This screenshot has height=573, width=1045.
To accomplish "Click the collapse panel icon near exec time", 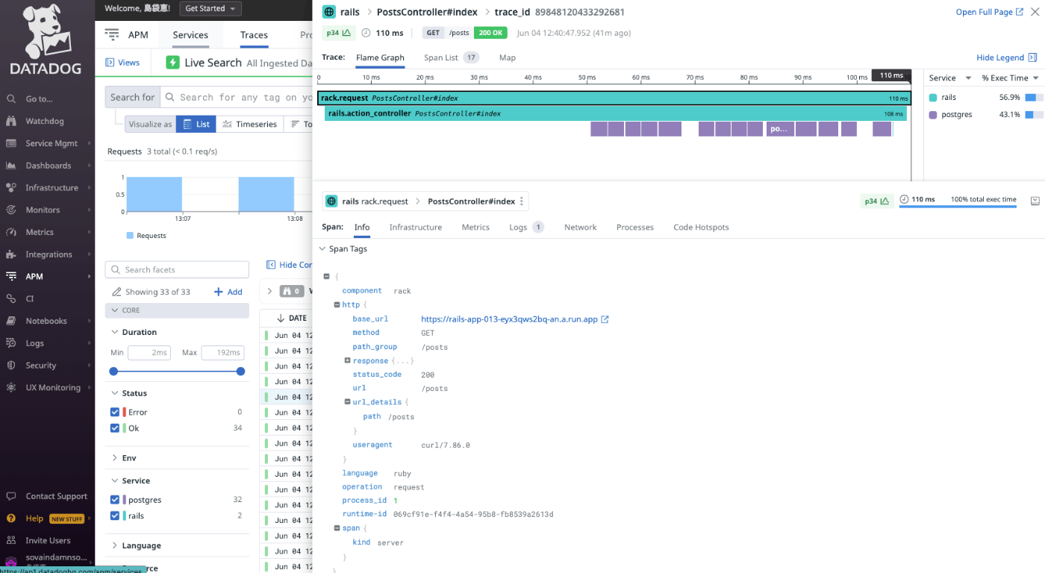I will pos(1035,201).
